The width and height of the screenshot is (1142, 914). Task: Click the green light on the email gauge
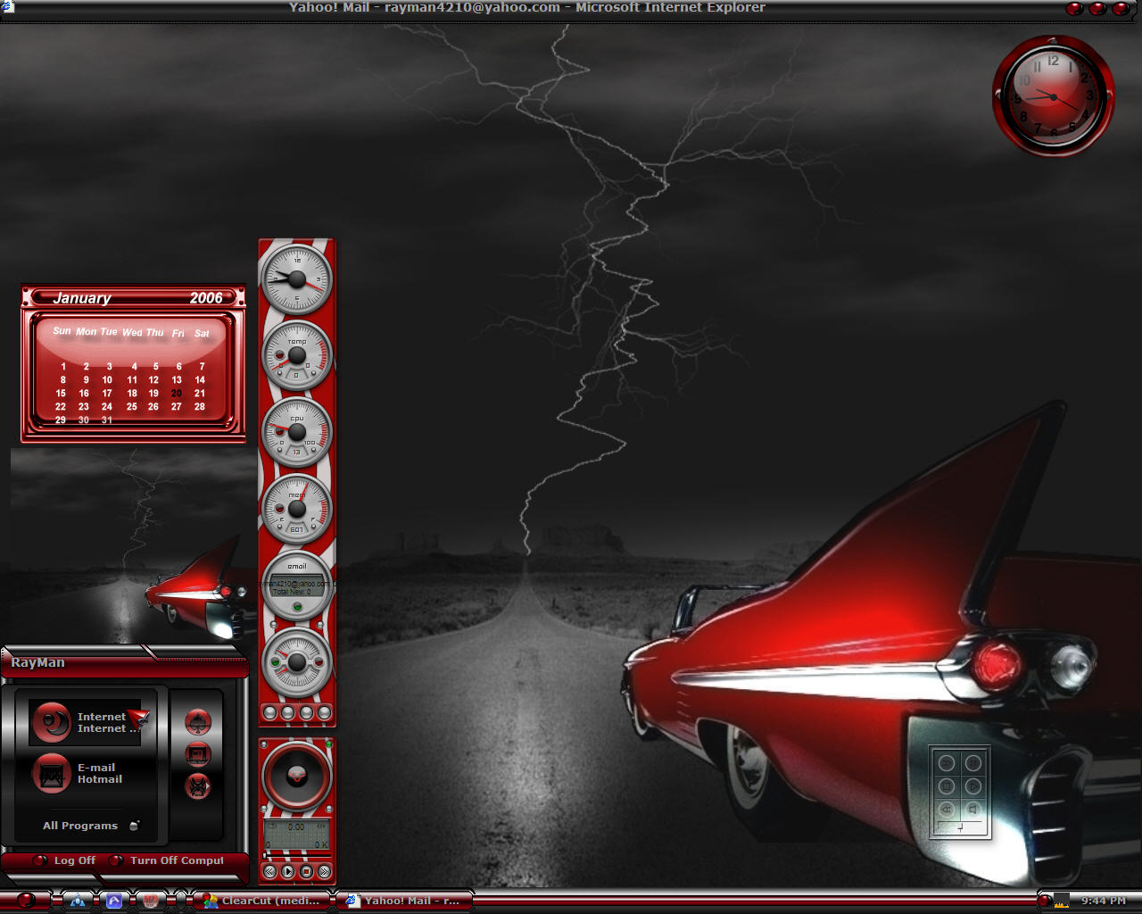pos(297,607)
